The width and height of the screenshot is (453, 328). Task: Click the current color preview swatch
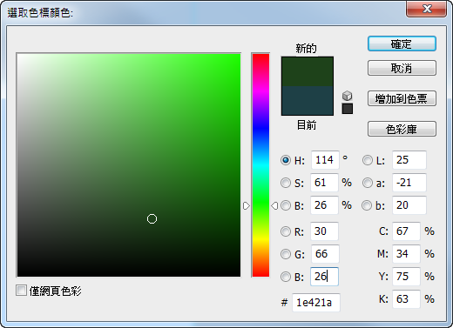308,100
